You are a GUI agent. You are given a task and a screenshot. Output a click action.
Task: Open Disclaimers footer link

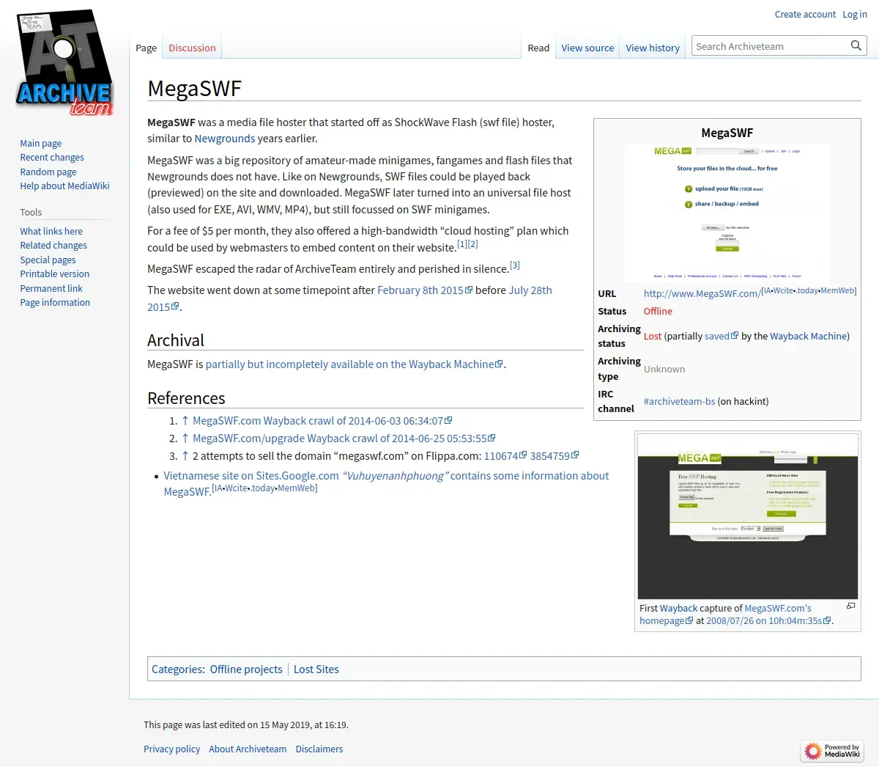pos(319,749)
